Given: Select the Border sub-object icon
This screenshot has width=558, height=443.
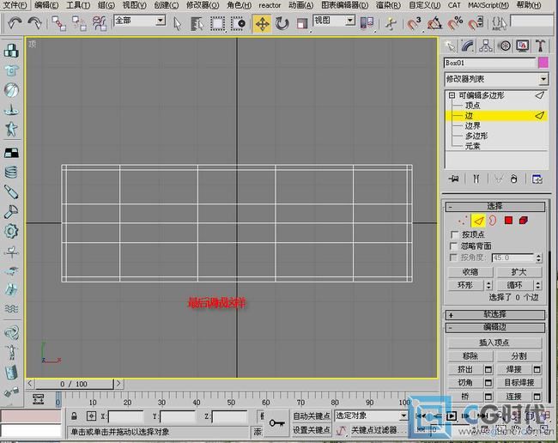Looking at the screenshot, I should pyautogui.click(x=493, y=221).
